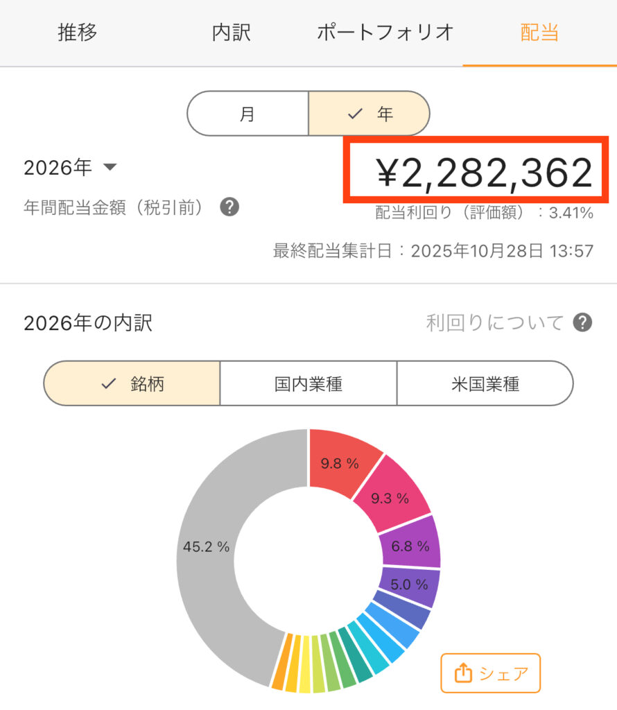
Task: Open the 内訳 tab
Action: point(231,33)
